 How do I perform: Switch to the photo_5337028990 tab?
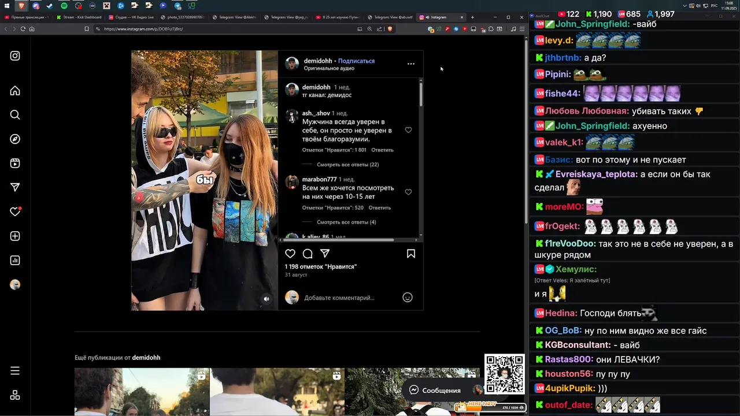tap(183, 17)
